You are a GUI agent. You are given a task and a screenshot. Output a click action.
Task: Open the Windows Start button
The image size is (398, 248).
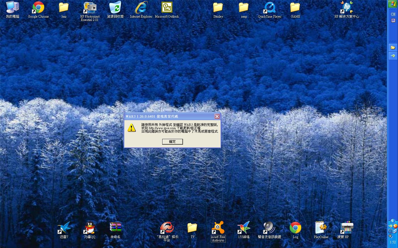pos(393,4)
